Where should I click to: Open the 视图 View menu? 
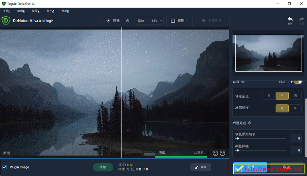tap(36, 11)
